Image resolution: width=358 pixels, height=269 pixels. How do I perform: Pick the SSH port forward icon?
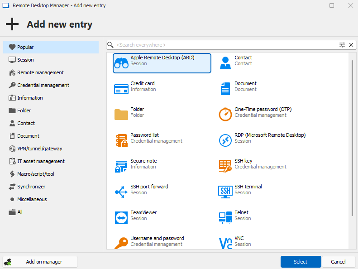pyautogui.click(x=121, y=192)
